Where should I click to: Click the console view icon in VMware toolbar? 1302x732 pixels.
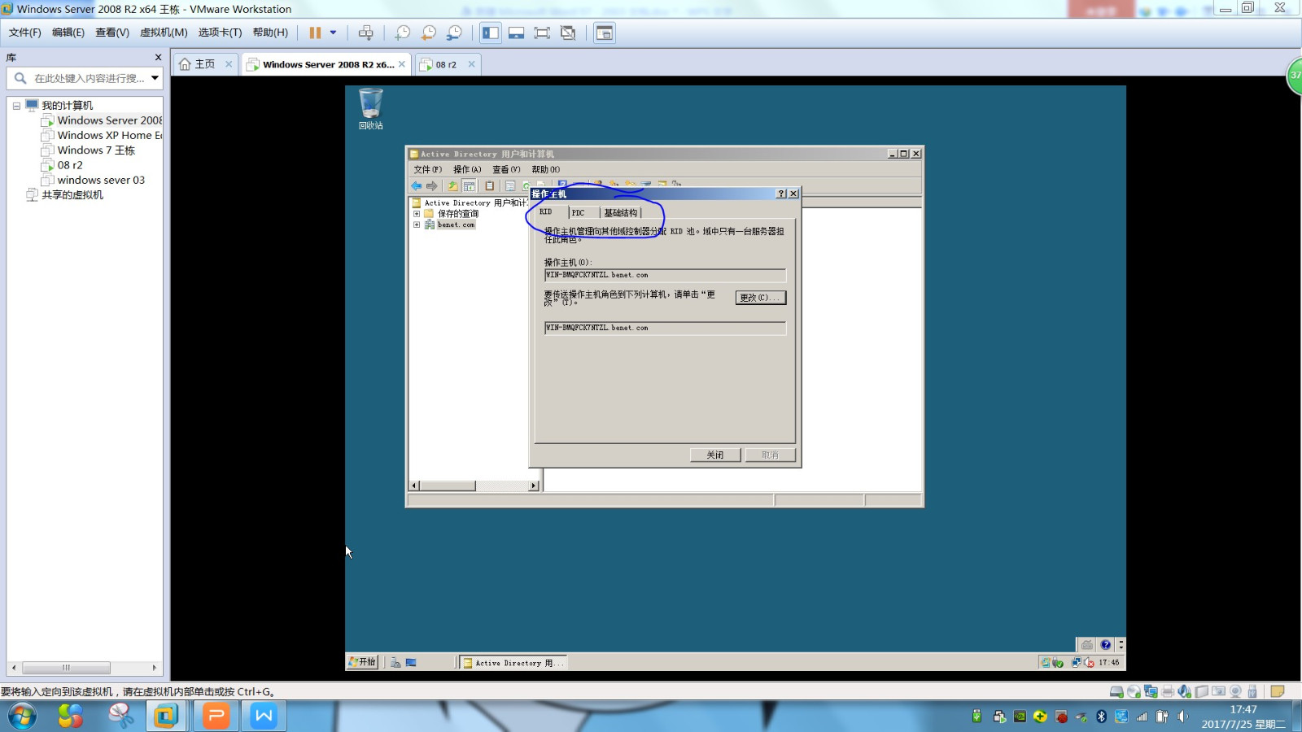point(604,33)
